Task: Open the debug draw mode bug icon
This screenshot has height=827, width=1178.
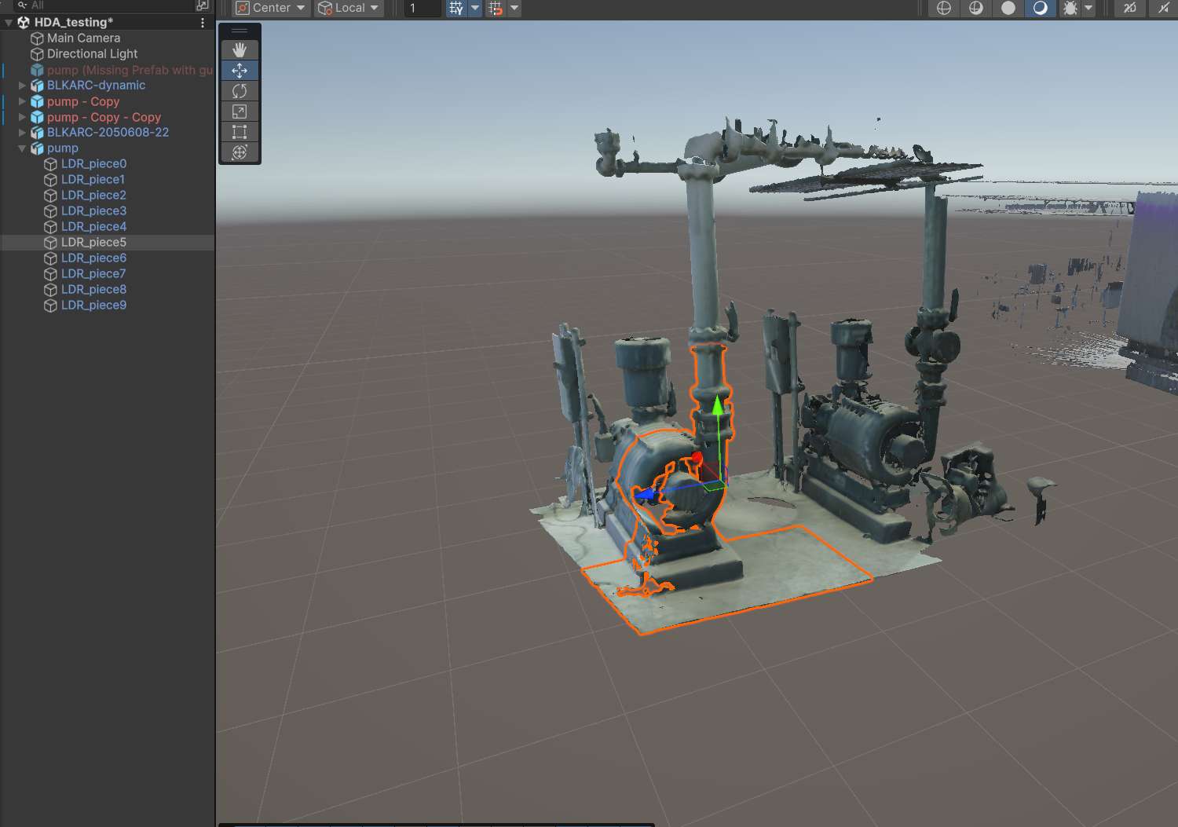Action: (1070, 8)
